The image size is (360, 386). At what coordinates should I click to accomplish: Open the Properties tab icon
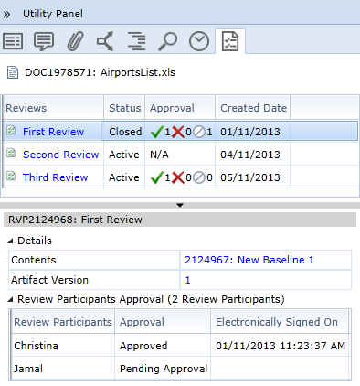coord(13,41)
